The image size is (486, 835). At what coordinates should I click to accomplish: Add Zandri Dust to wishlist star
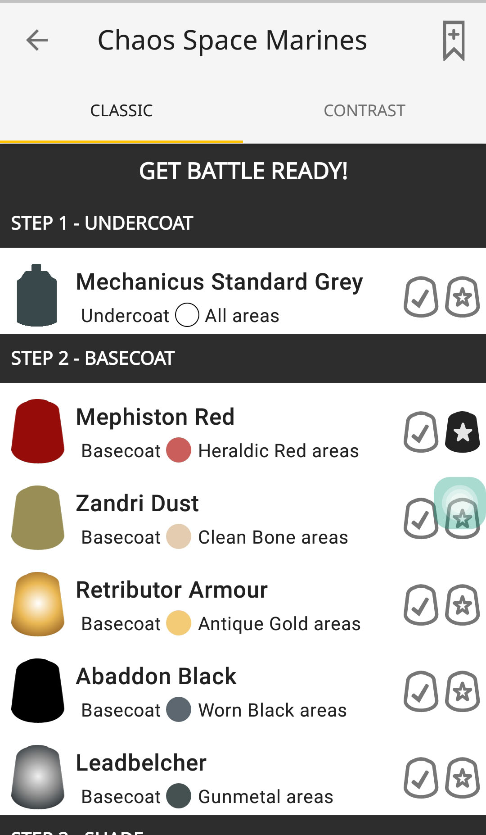click(x=462, y=518)
